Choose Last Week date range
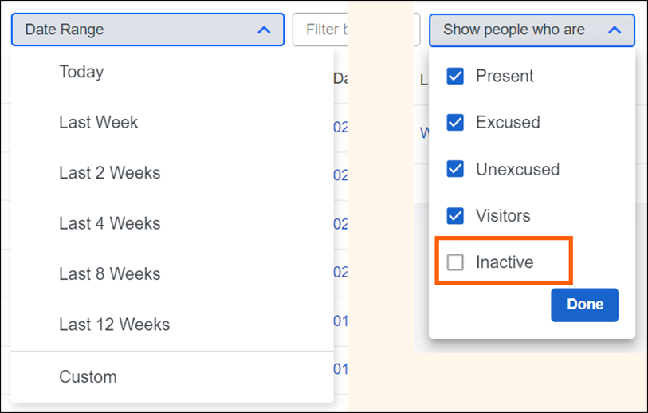Screen dimensions: 648x413 pos(98,123)
